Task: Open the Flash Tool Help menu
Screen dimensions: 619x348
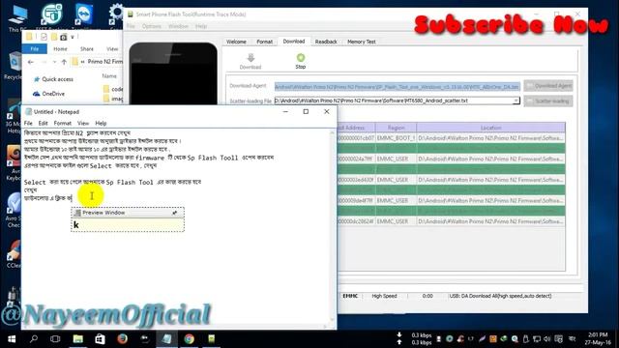Action: pyautogui.click(x=201, y=26)
